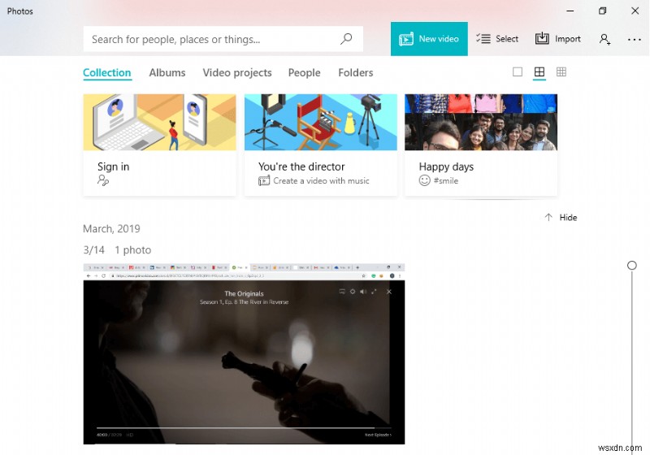Click Create a video with music
The height and width of the screenshot is (455, 650).
coord(314,180)
